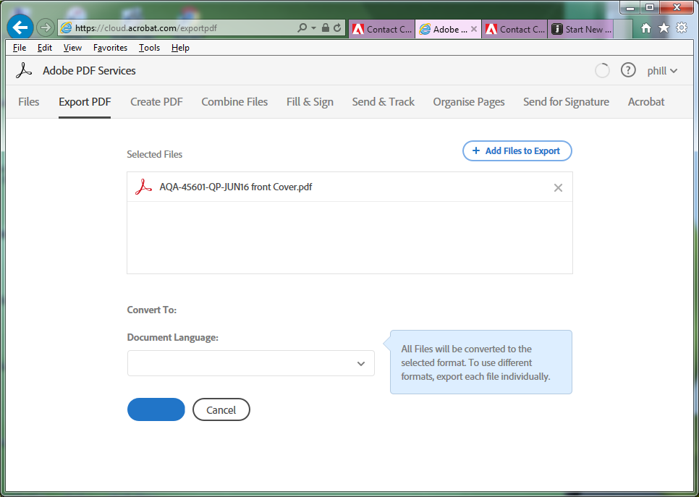
Task: Open the File menu
Action: tap(19, 48)
